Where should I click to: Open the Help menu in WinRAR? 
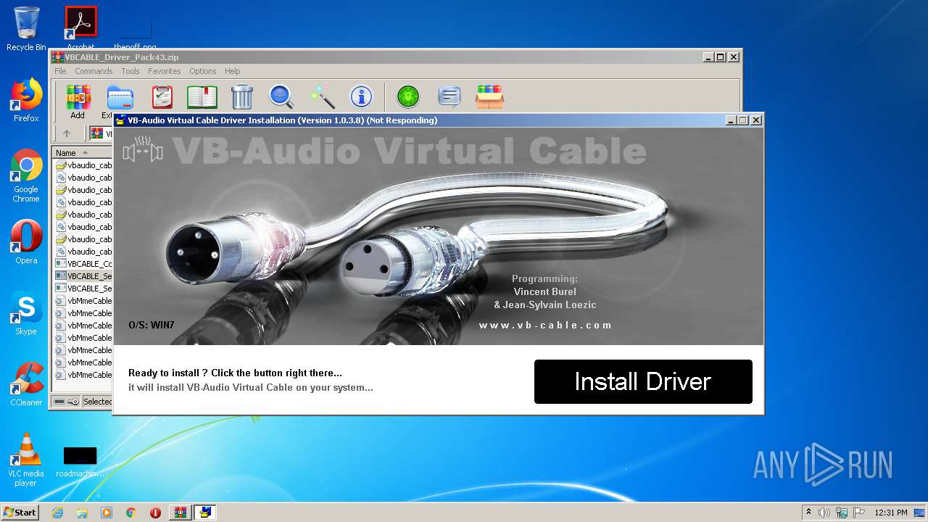[232, 71]
